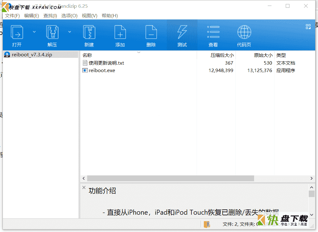Select the file 使用更新说明.txt
Screen dimensions: 318x232
tap(106, 63)
